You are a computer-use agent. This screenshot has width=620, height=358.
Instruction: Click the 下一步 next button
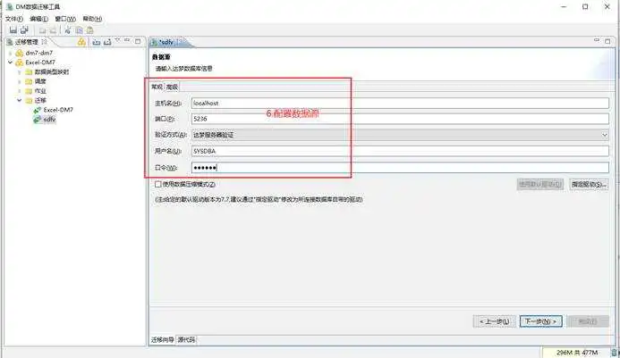540,321
